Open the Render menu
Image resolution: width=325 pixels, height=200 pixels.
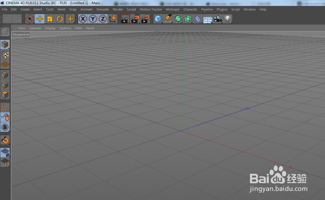[x=118, y=9]
